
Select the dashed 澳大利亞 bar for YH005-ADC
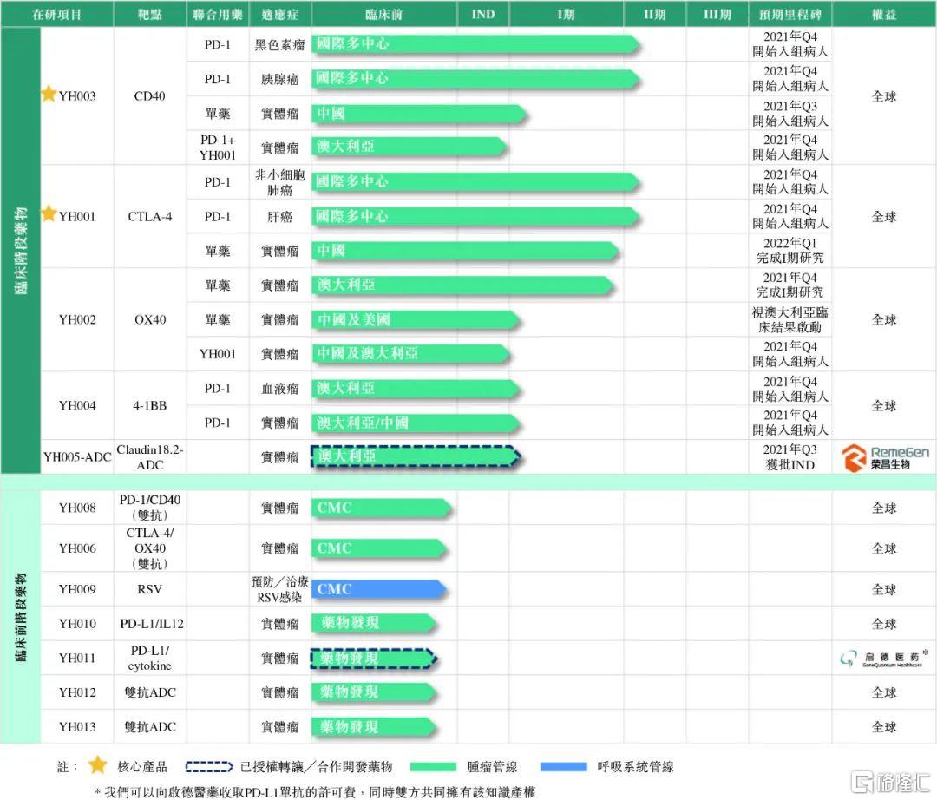415,457
